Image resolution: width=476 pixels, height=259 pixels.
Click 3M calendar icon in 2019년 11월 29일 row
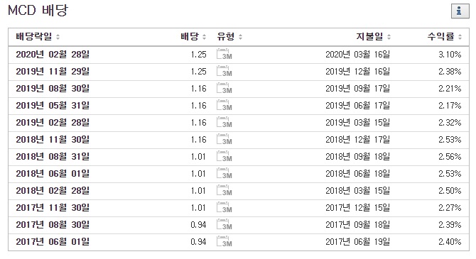click(225, 71)
